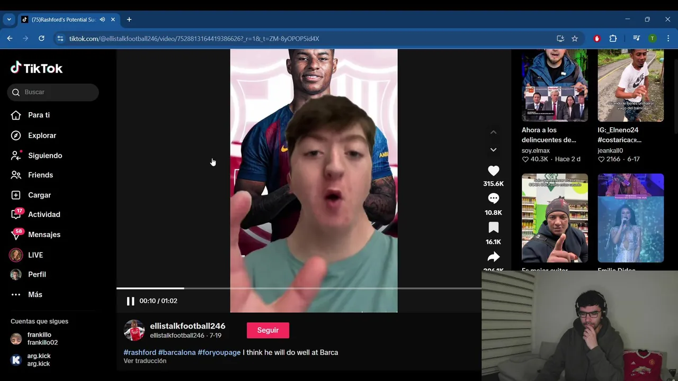Click ellistalkfootball246 avatar picture
This screenshot has width=678, height=381.
coord(134,330)
